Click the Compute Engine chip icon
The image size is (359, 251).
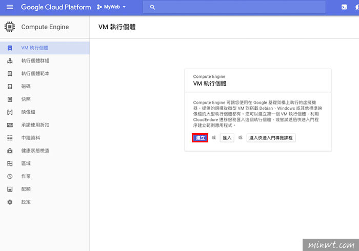click(x=10, y=27)
